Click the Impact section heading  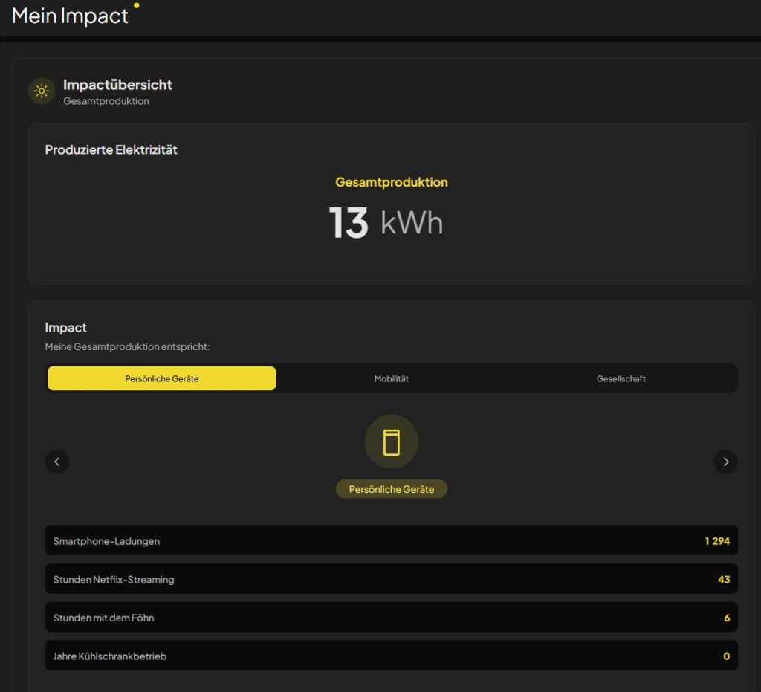click(x=65, y=328)
